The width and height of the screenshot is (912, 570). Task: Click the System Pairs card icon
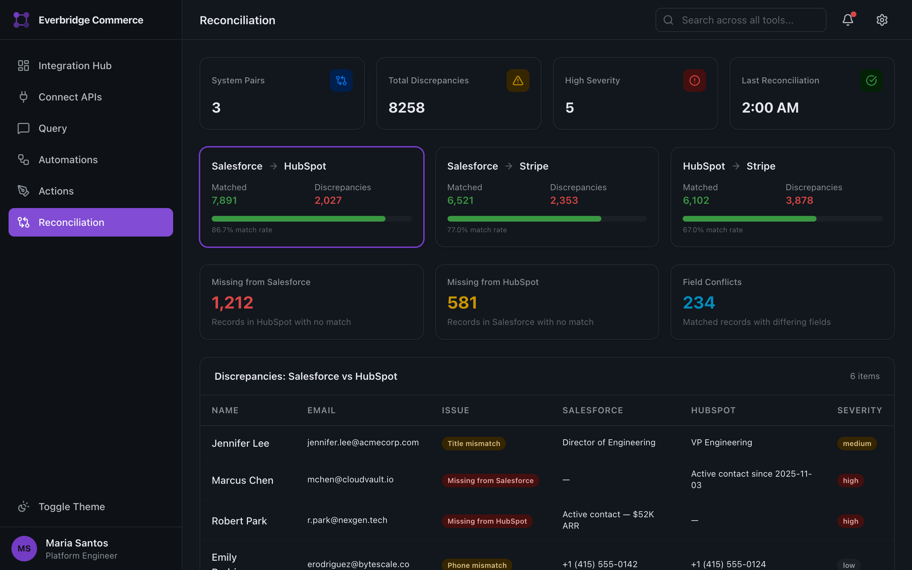pyautogui.click(x=341, y=80)
